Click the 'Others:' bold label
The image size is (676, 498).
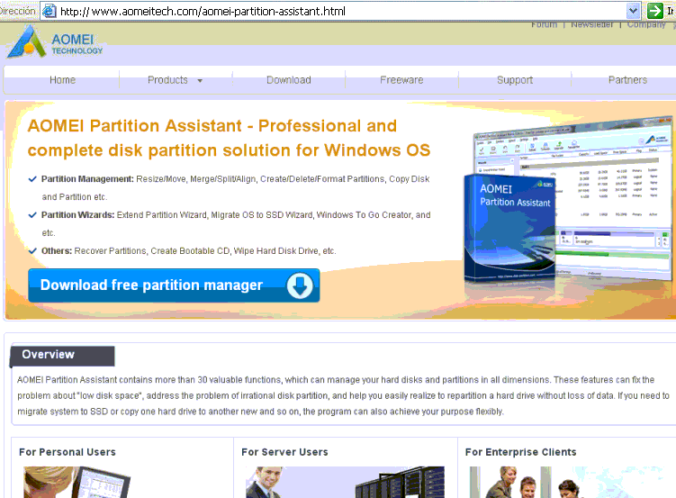click(57, 251)
